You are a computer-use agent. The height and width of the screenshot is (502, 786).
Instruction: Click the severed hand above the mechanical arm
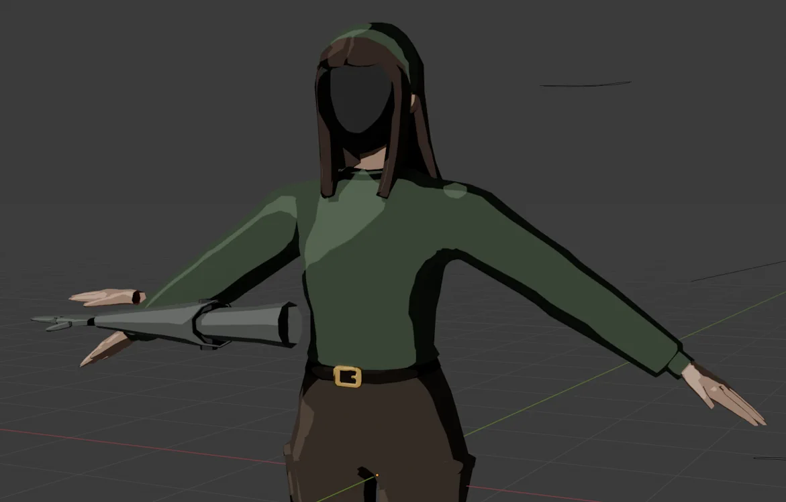(x=107, y=297)
